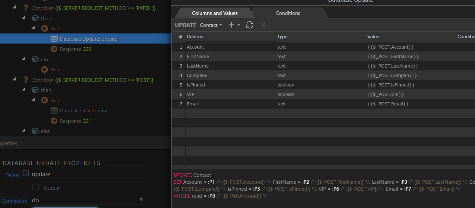Click the Email value cell {{$_POST.Email}}
Image resolution: width=475 pixels, height=208 pixels.
(388, 104)
